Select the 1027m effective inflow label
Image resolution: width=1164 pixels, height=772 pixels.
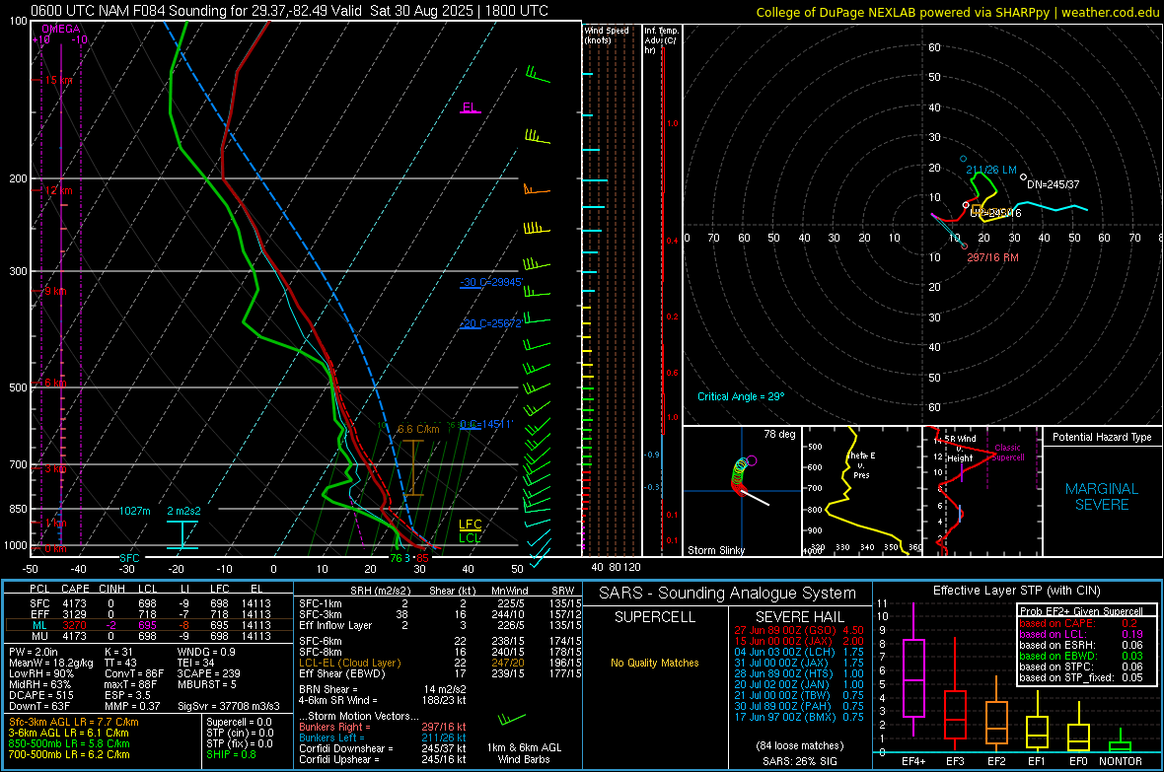tap(135, 511)
